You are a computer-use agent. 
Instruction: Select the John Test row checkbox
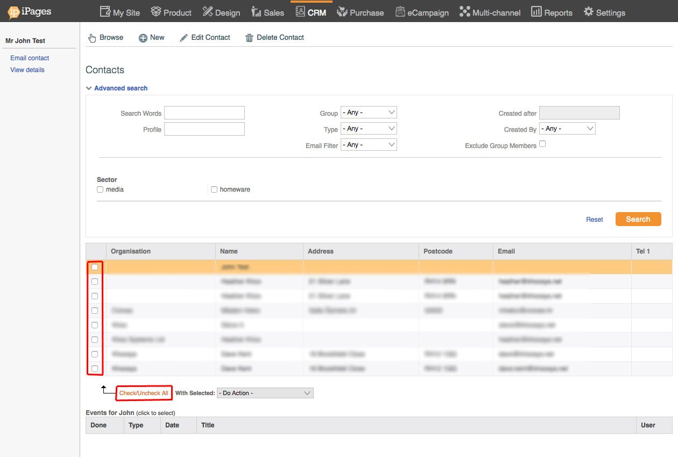tap(95, 267)
